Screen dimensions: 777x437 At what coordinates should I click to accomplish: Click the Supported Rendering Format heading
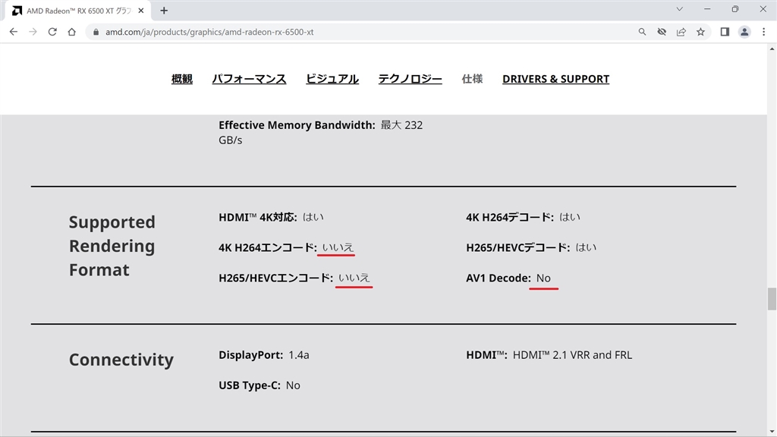(x=112, y=246)
